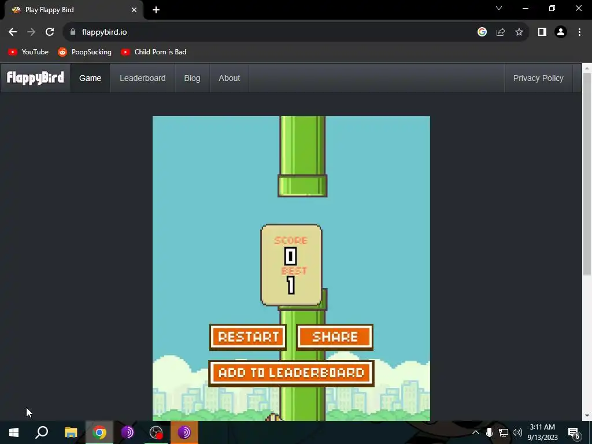Open the browser side panel
Screen dimensions: 592x444
coord(542,32)
